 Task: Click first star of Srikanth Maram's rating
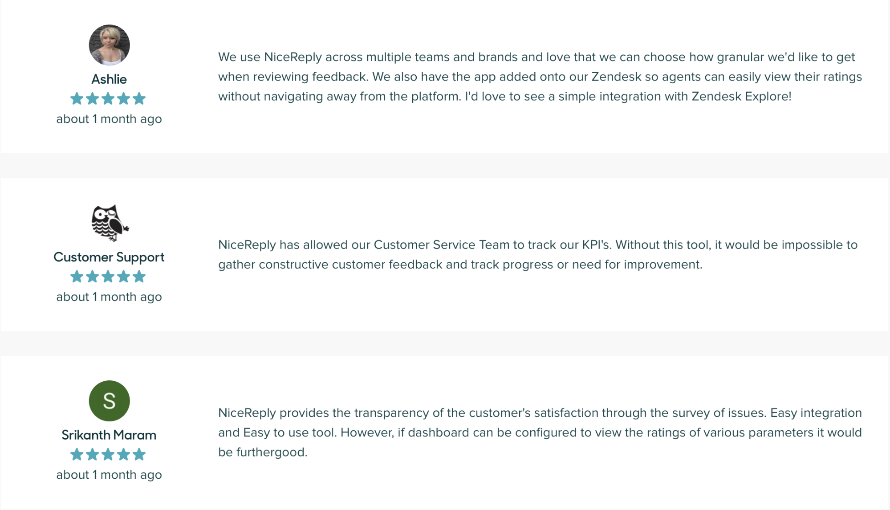tap(77, 454)
